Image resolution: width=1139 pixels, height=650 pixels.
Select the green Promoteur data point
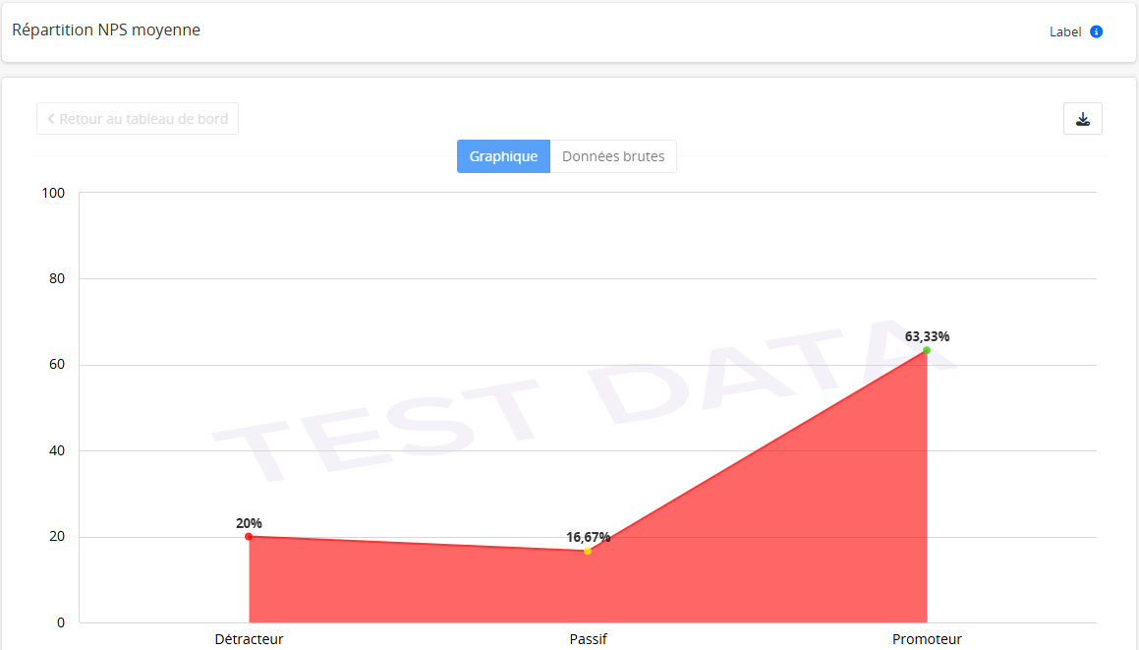pyautogui.click(x=927, y=350)
